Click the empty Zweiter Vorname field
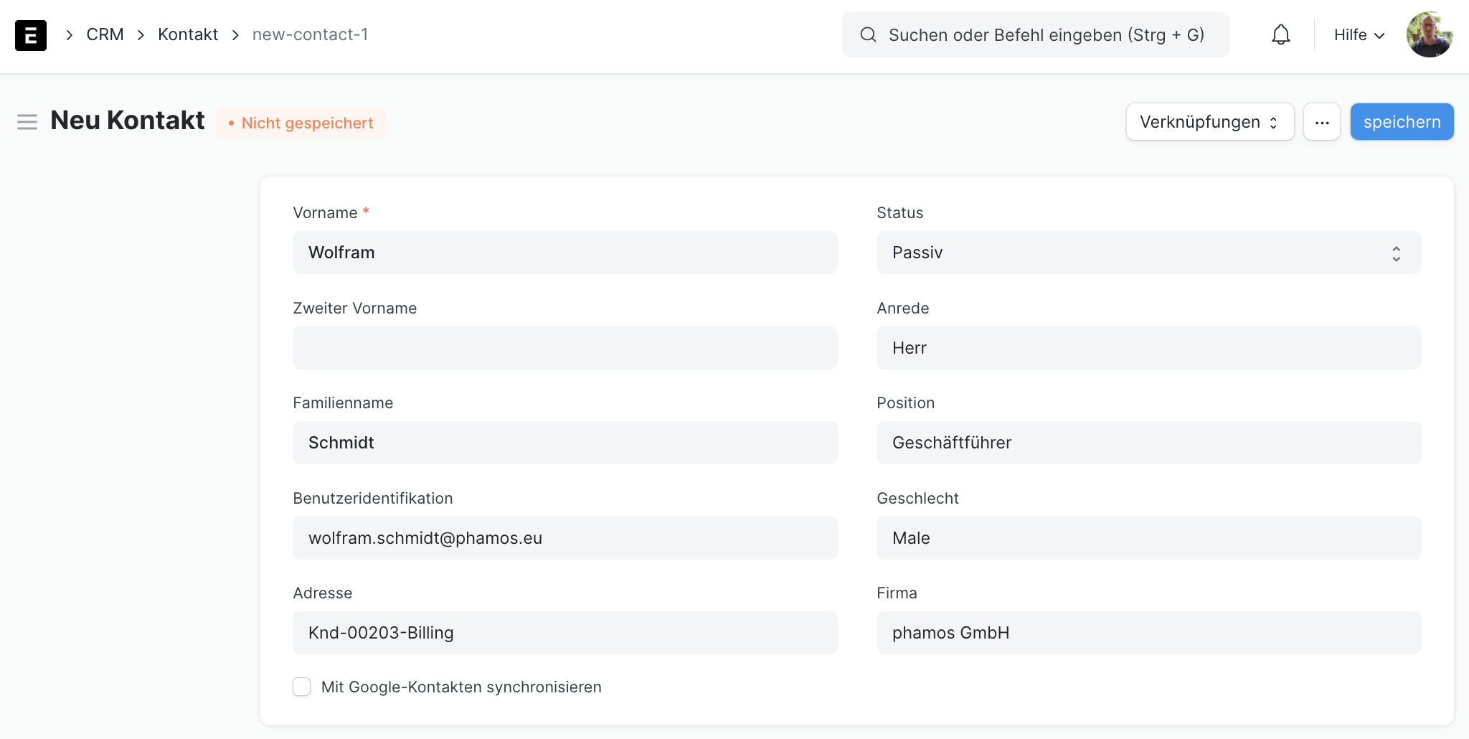The height and width of the screenshot is (739, 1469). coord(565,348)
